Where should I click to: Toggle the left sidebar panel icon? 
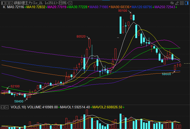pos(3,3)
